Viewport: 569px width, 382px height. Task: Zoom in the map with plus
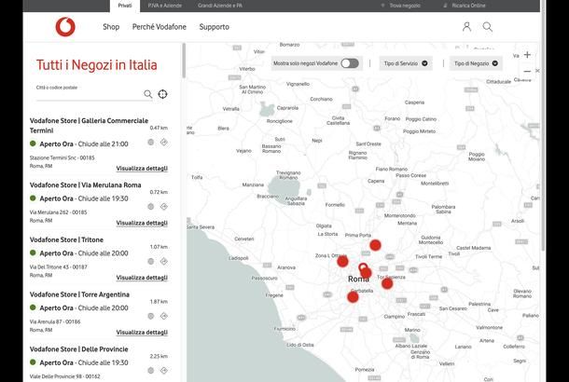pyautogui.click(x=527, y=55)
